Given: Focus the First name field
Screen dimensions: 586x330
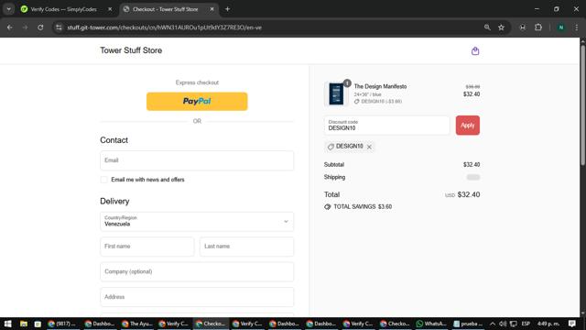Looking at the screenshot, I should (x=147, y=247).
